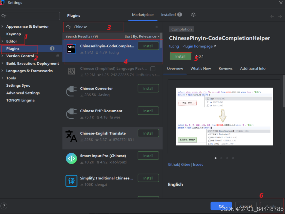The image size is (285, 214).
Task: Switch to the Installed tab
Action: tap(171, 15)
